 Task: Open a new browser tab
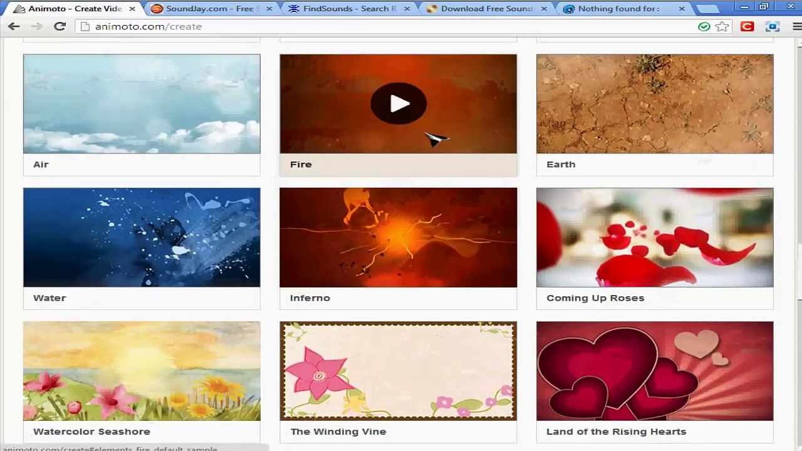(708, 9)
